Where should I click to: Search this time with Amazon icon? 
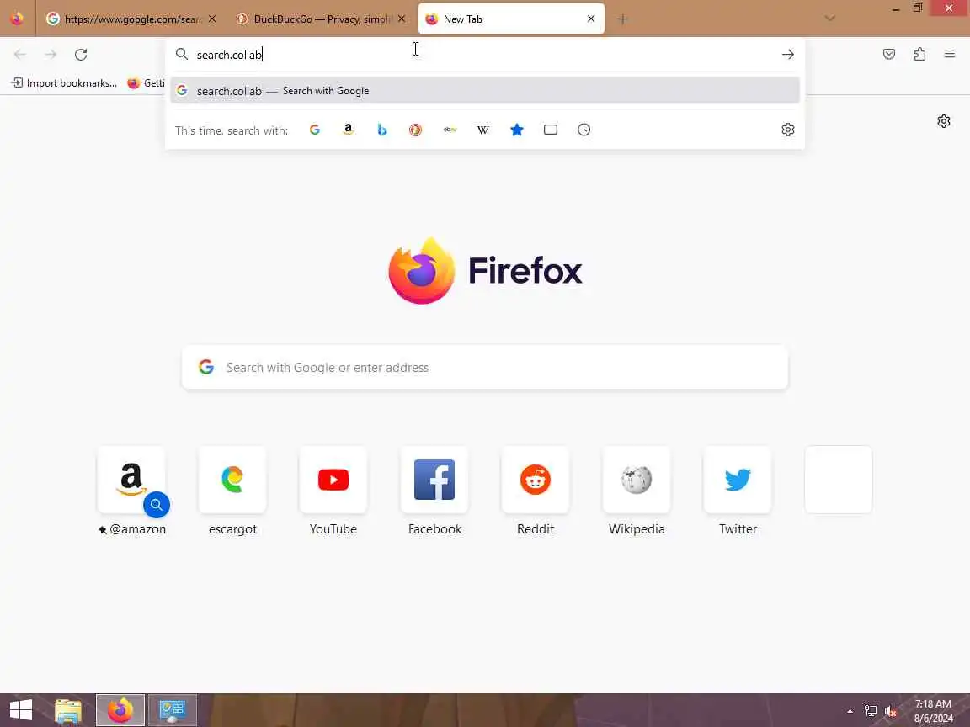349,130
